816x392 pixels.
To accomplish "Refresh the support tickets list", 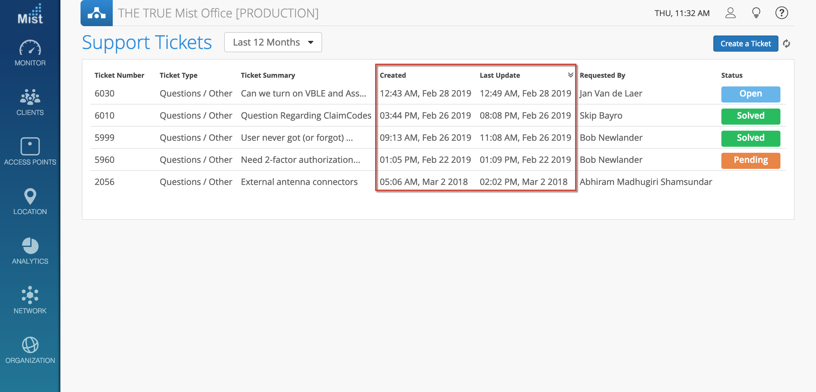I will tap(786, 44).
